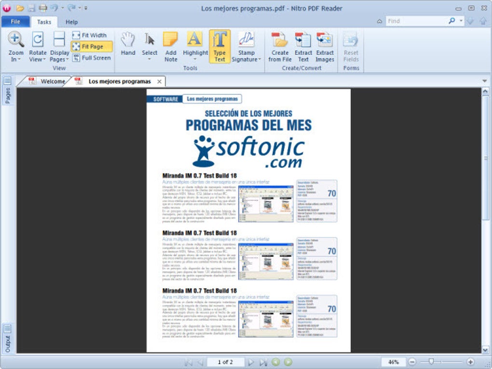This screenshot has width=492, height=369.
Task: Select the Type Text tool
Action: [220, 46]
